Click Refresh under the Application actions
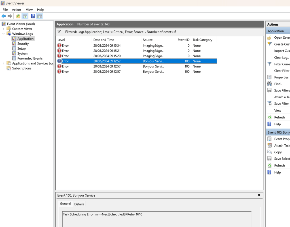Image resolution: width=290 pixels, height=227 pixels. click(280, 117)
